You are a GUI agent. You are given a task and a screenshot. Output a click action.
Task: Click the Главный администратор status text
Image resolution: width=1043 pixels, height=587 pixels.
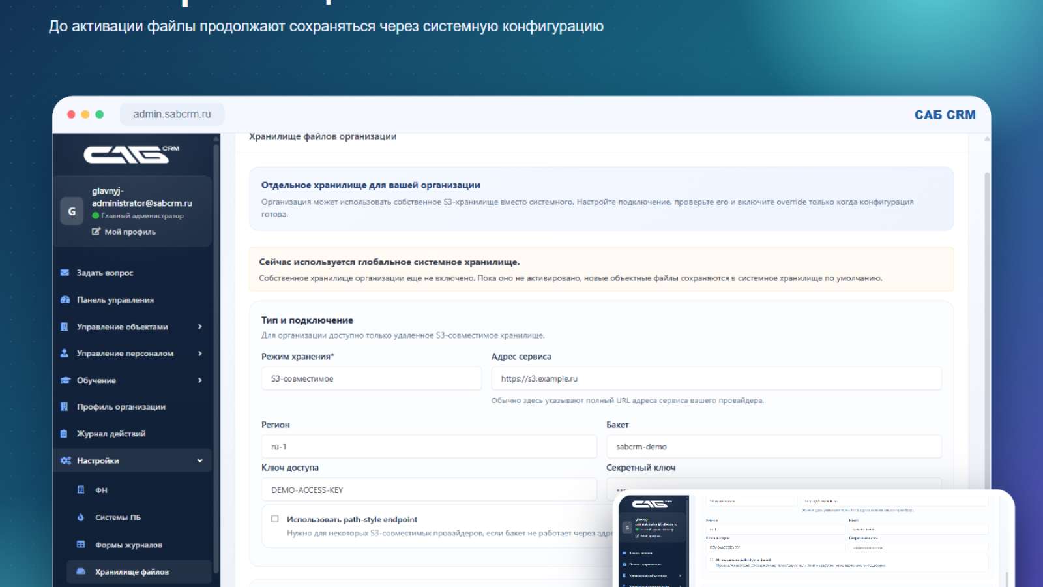[x=142, y=216]
